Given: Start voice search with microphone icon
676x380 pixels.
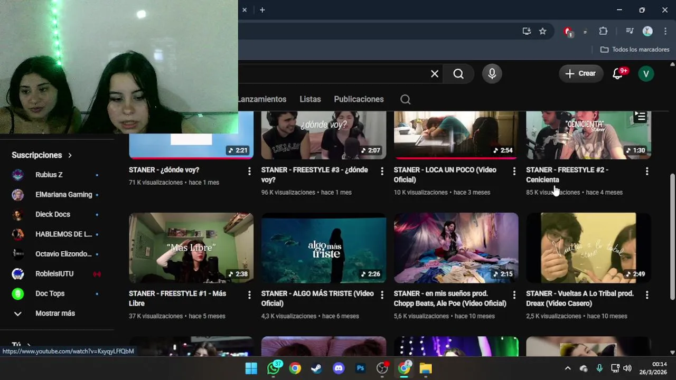Looking at the screenshot, I should click(x=492, y=74).
